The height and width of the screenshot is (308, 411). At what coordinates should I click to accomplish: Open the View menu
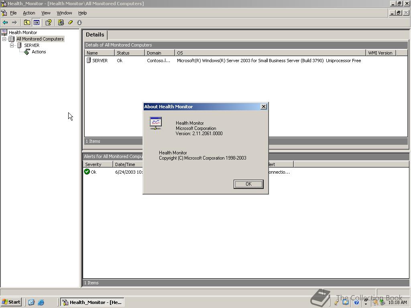pyautogui.click(x=46, y=13)
